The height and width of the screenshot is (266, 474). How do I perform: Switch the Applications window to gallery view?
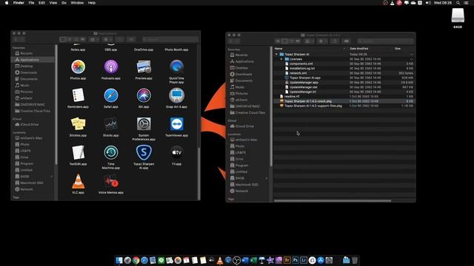83,39
